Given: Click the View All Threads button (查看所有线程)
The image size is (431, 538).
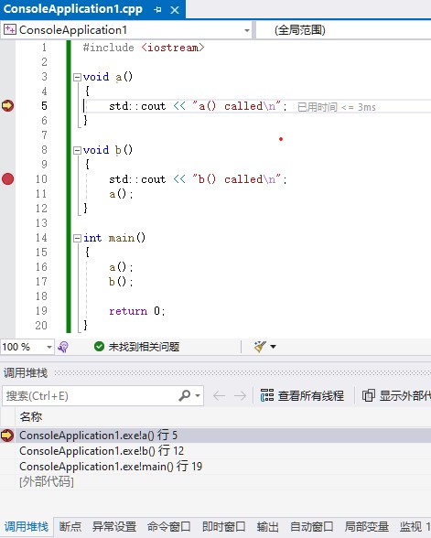Looking at the screenshot, I should click(302, 395).
